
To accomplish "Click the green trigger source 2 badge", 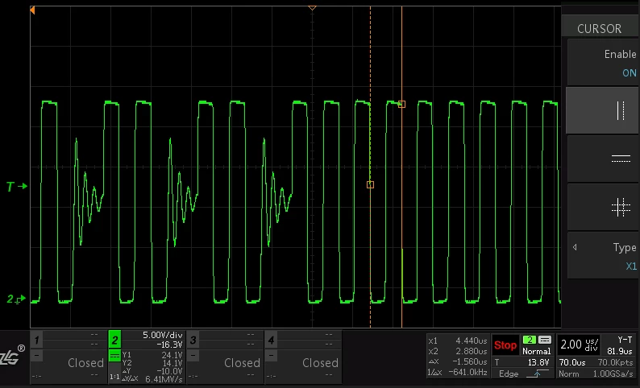I will [x=530, y=340].
